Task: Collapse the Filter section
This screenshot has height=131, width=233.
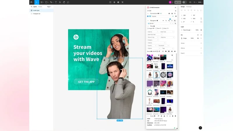Action: (x=148, y=26)
